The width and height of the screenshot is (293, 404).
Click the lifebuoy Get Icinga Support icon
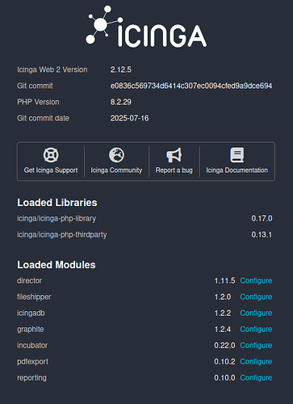click(51, 155)
